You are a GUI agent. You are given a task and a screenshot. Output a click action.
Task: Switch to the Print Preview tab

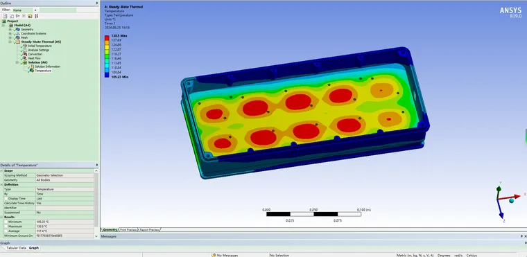(129, 230)
